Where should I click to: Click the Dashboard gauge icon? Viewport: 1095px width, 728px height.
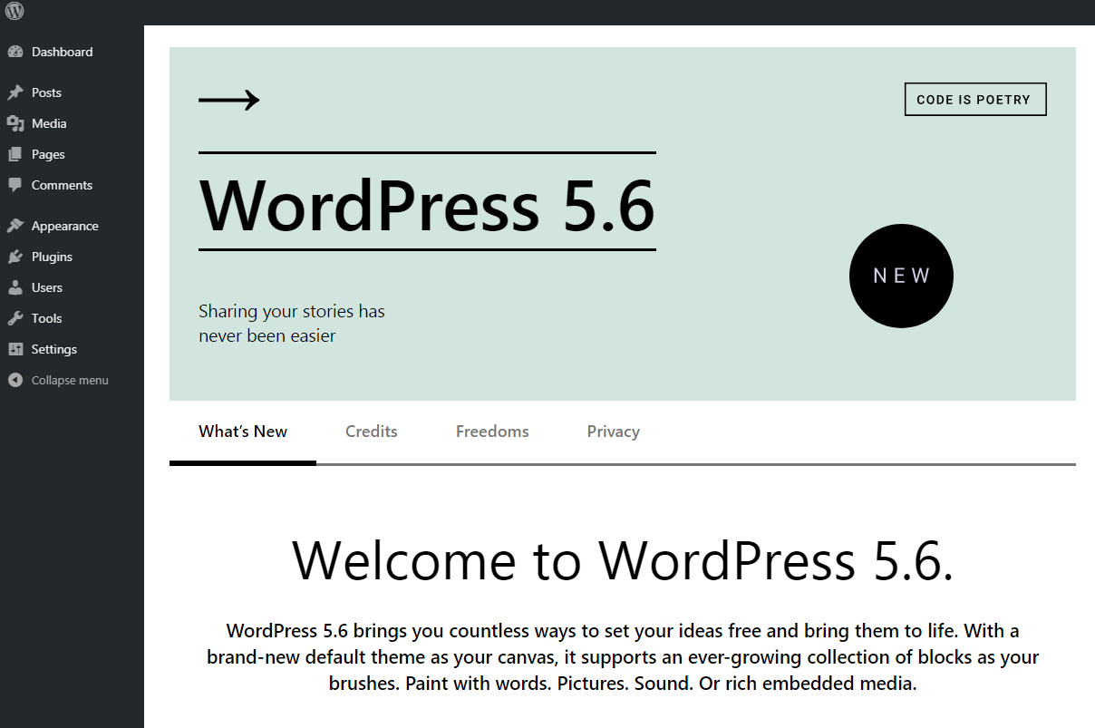pos(15,53)
